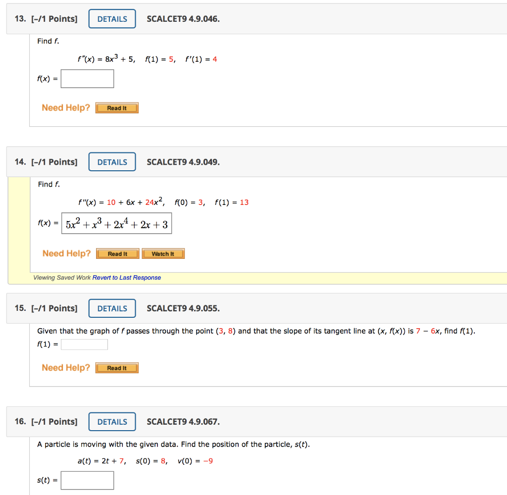Open DETAILS for question 15
Viewport: 507px width, 495px height.
[x=112, y=308]
